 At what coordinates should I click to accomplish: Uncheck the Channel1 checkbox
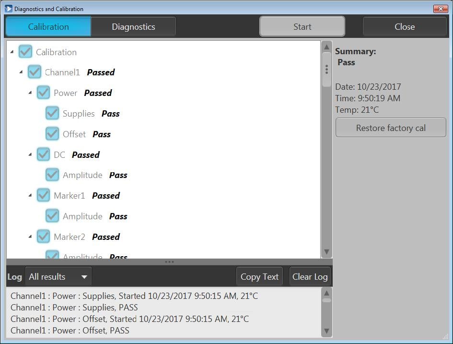pos(35,72)
